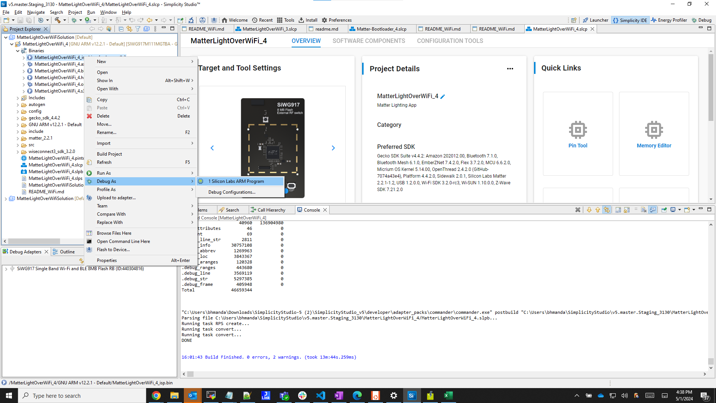The height and width of the screenshot is (403, 716).
Task: Open Recent from the top toolbar
Action: tap(262, 20)
